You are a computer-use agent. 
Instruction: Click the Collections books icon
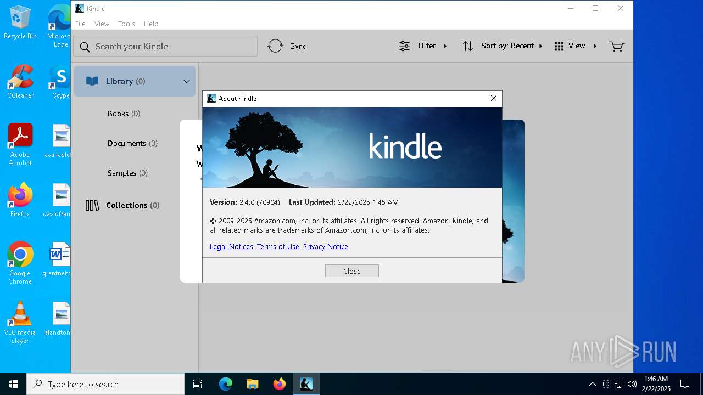92,205
